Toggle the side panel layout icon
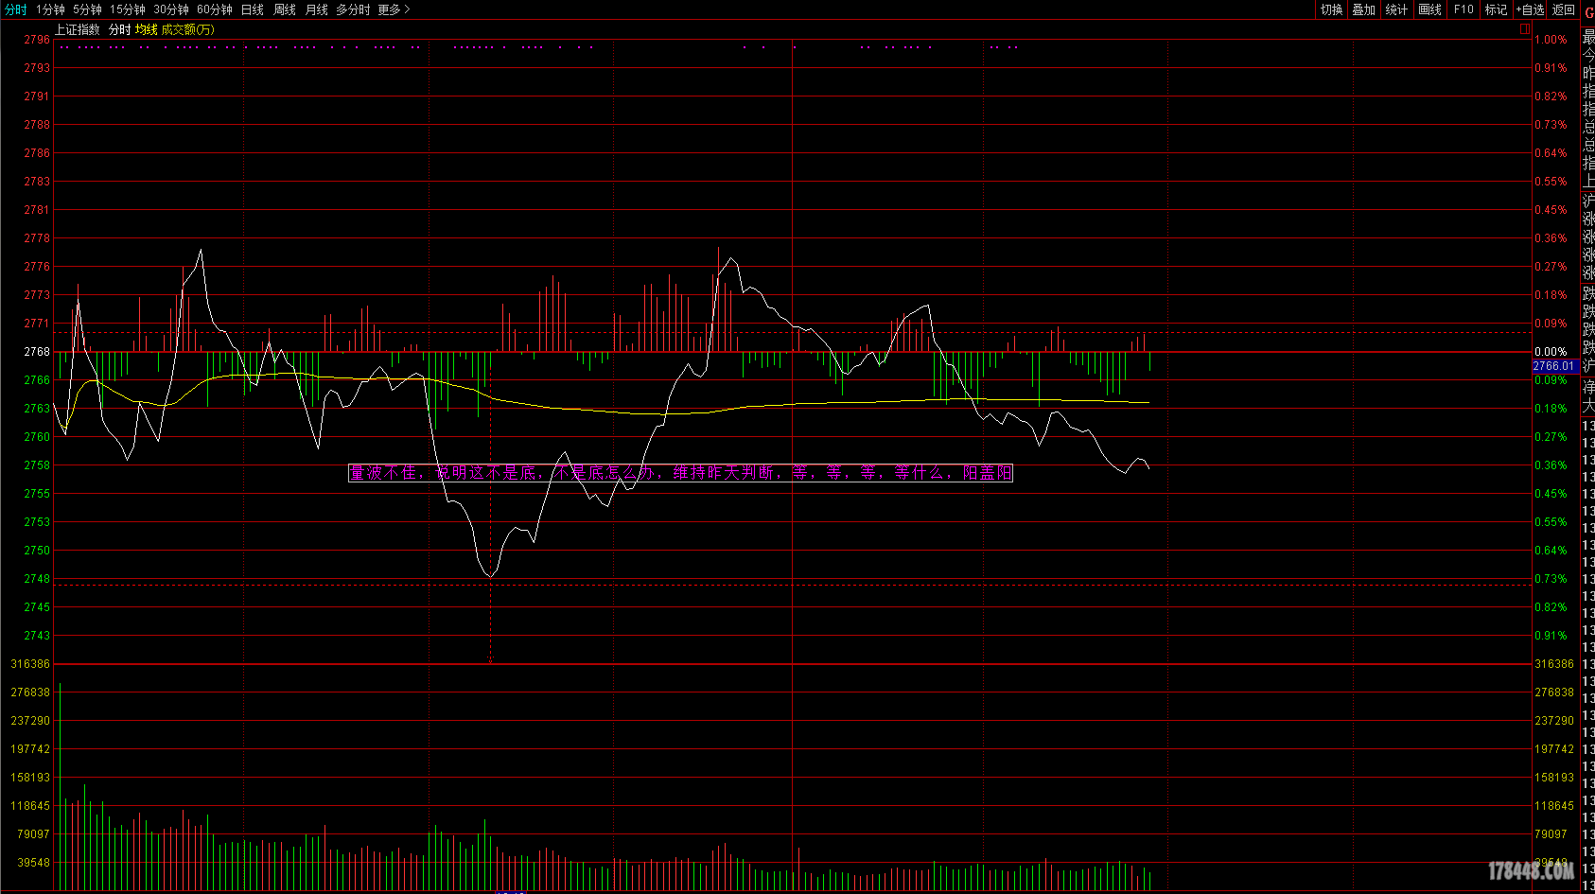This screenshot has width=1595, height=894. point(1525,29)
